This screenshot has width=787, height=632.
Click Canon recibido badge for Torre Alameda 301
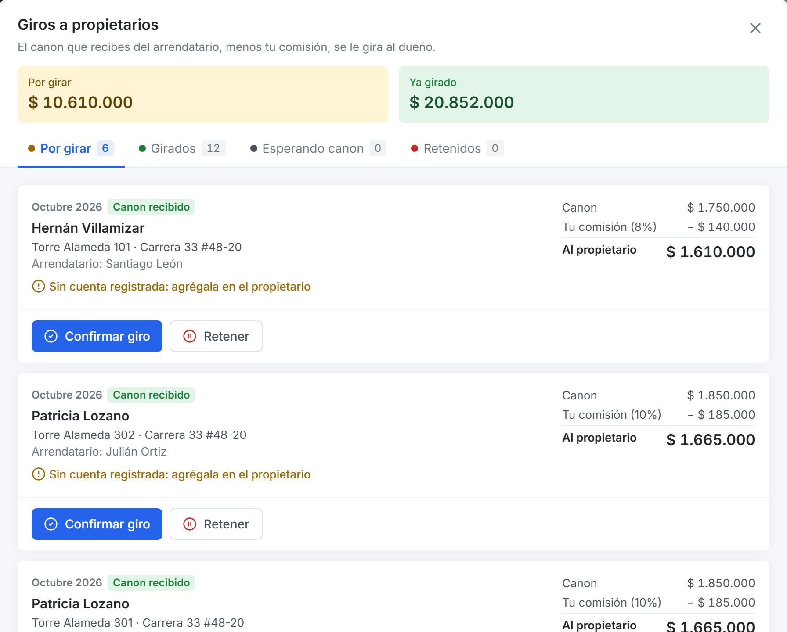[x=151, y=583]
